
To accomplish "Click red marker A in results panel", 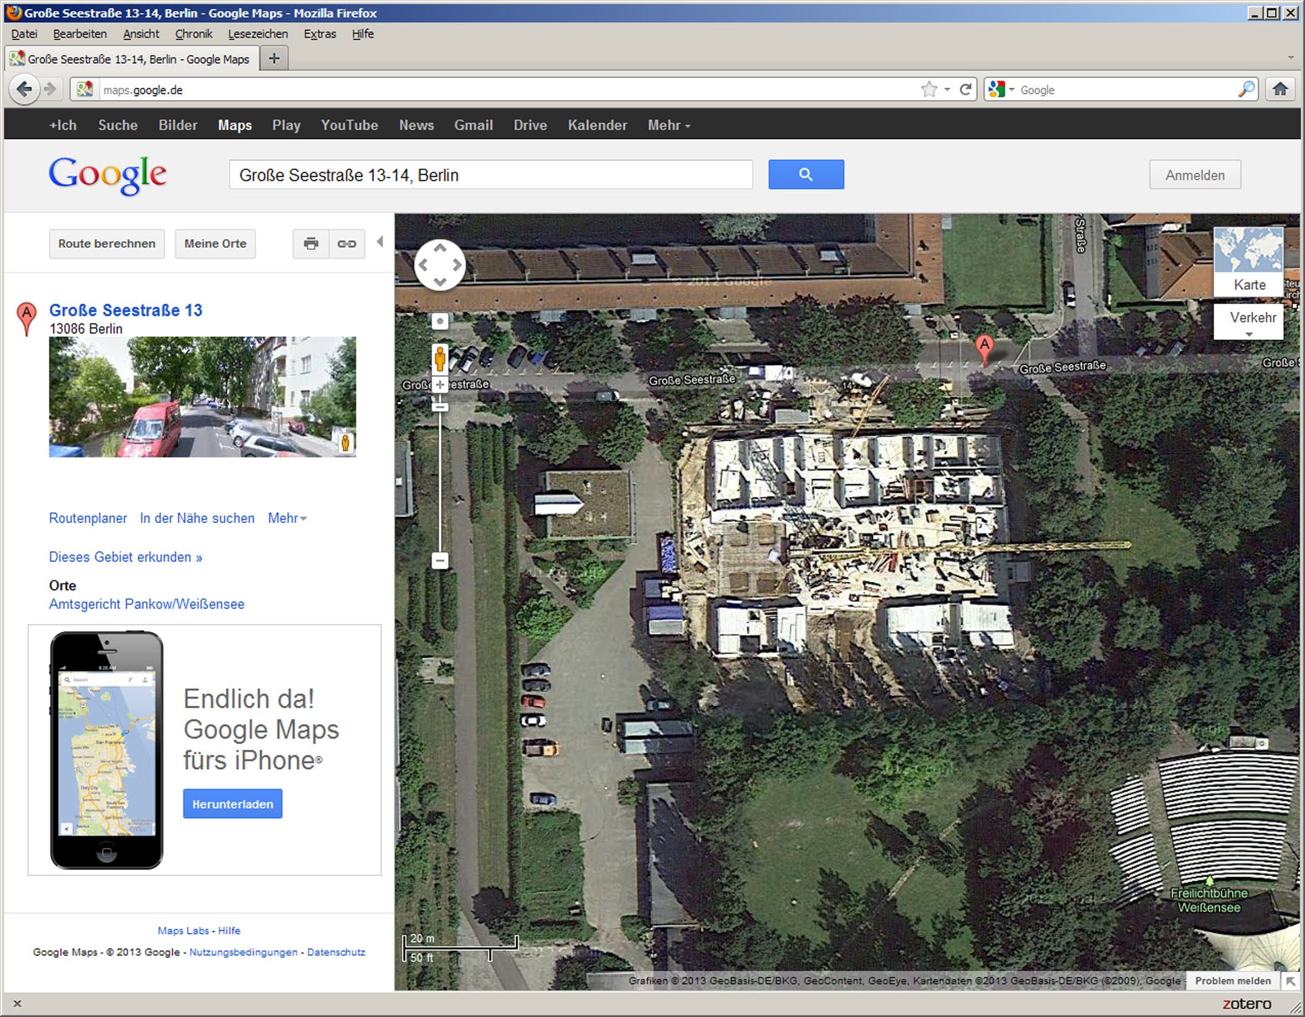I will (x=26, y=319).
